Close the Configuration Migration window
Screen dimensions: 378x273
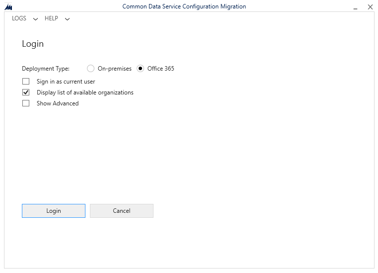point(370,7)
